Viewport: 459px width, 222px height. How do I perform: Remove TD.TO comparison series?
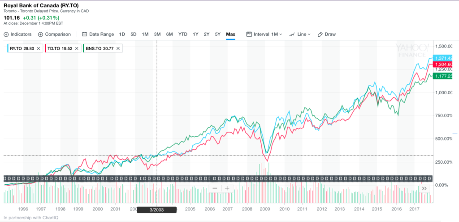tap(76, 48)
